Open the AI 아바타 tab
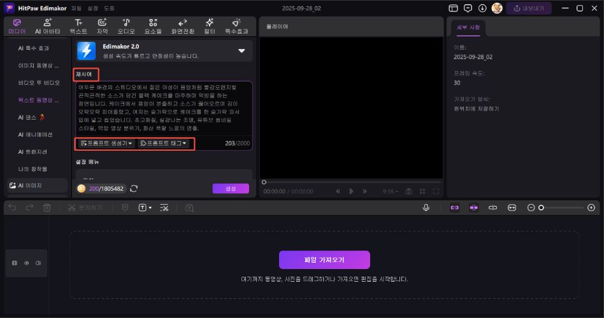Screen dimensions: 604x318 (x=47, y=27)
